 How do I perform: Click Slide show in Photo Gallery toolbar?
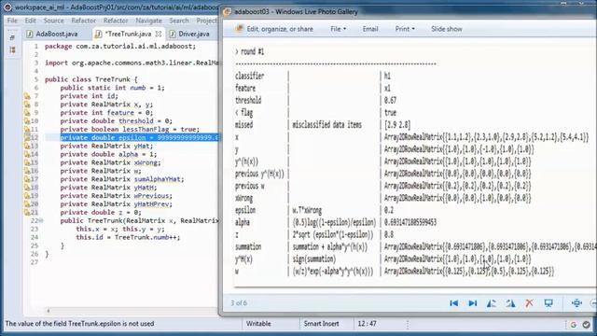click(447, 29)
